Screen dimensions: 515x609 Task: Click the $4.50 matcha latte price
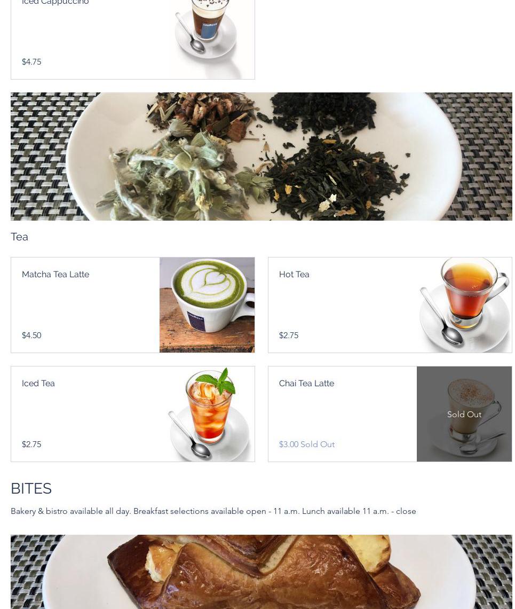31,335
